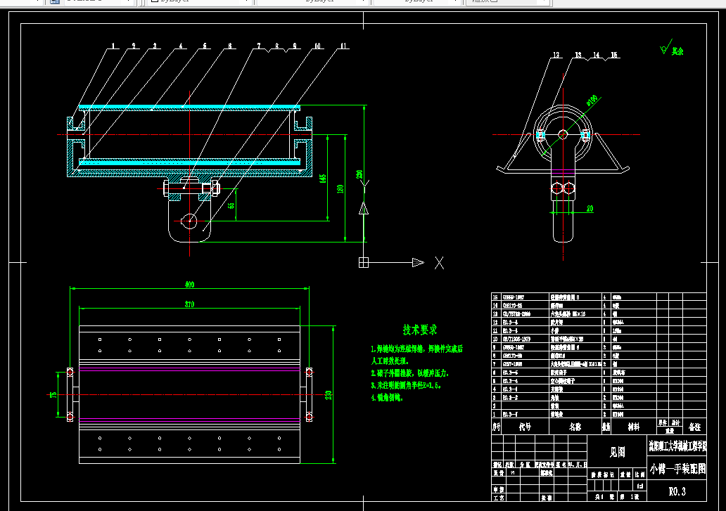The height and width of the screenshot is (511, 726).
Task: Select the 145 vertical dimension text
Action: (323, 179)
